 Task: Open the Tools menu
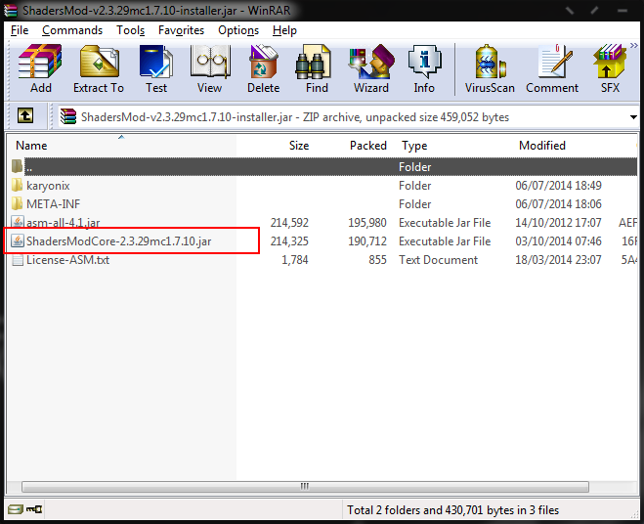point(131,30)
